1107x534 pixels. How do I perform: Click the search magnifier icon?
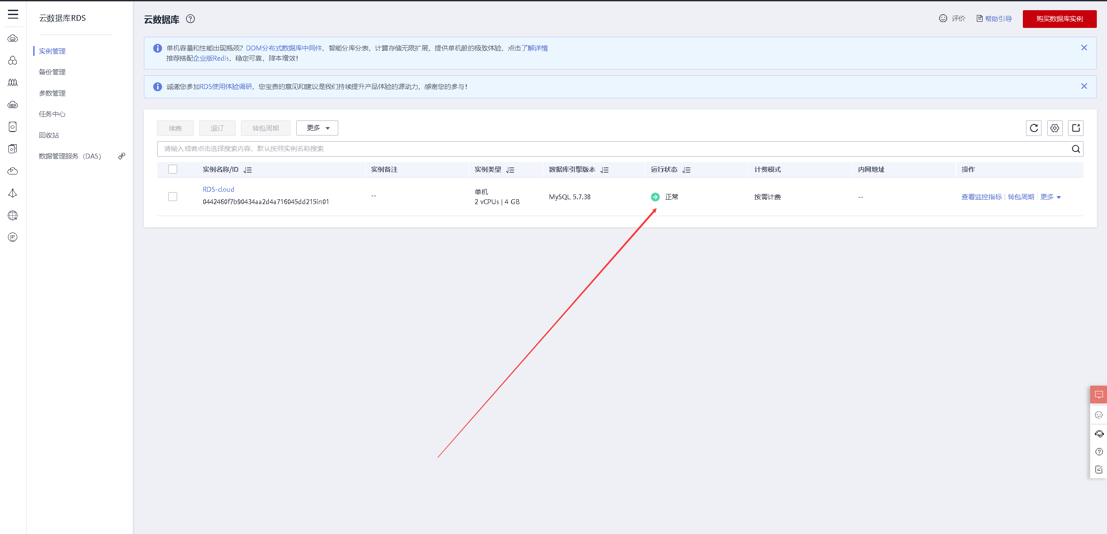click(1076, 149)
